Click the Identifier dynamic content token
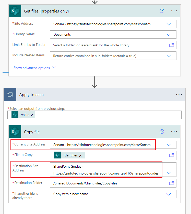The height and width of the screenshot is (214, 191). click(x=69, y=155)
